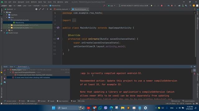Open Project panel options three-dot menu
This screenshot has height=111, width=199.
point(48,9)
